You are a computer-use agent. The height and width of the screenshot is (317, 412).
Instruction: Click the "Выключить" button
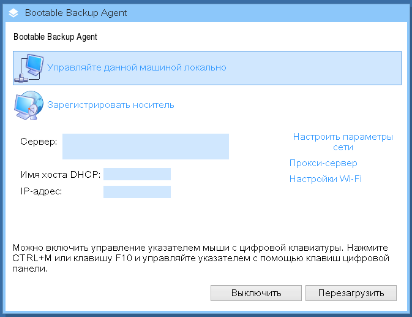click(256, 293)
